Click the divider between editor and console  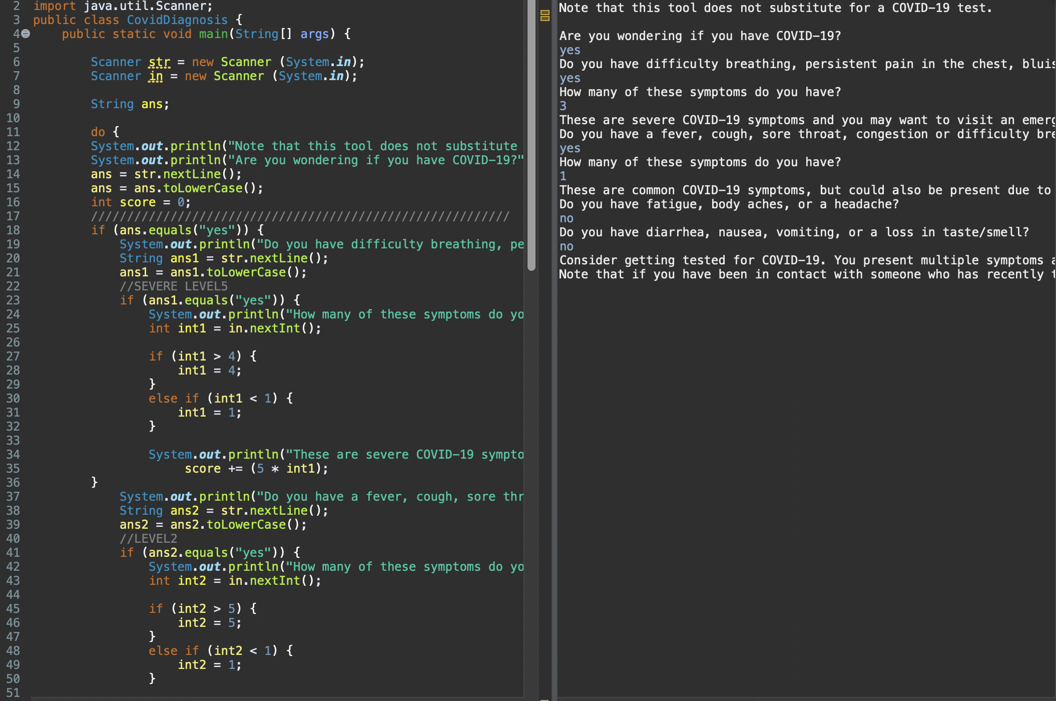coord(554,350)
